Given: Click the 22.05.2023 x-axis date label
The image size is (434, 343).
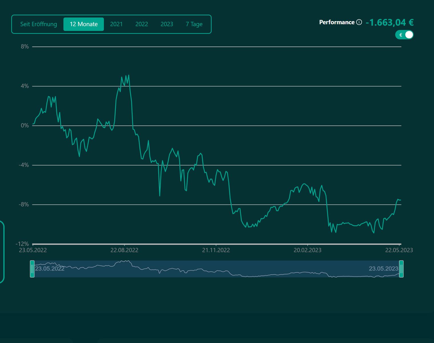Looking at the screenshot, I should [399, 250].
